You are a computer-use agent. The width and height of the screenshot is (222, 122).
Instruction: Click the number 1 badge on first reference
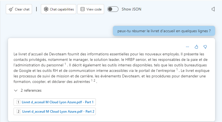[x=18, y=102]
